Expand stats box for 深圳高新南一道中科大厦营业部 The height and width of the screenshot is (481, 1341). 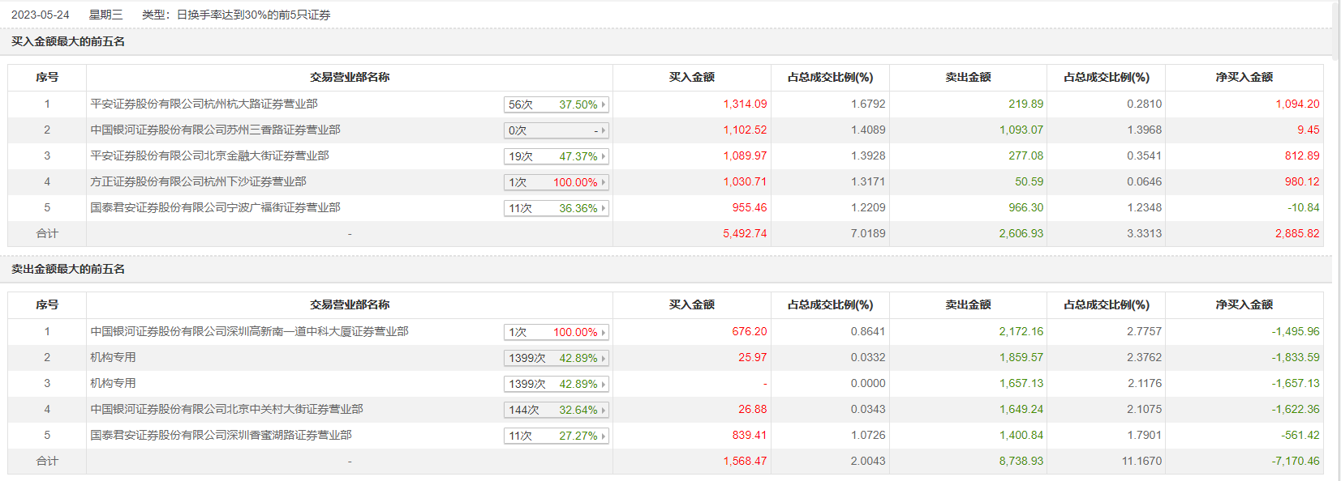[556, 332]
